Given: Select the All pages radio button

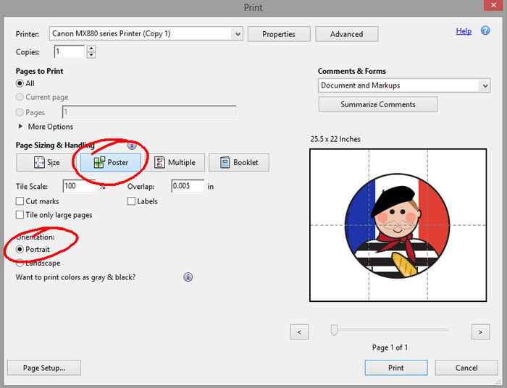Looking at the screenshot, I should tap(20, 83).
